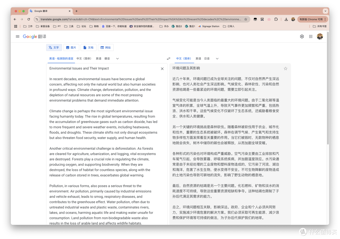This screenshot has width=340, height=239.
Task: Go forward using the browser forward arrow
Action: tap(22, 19)
